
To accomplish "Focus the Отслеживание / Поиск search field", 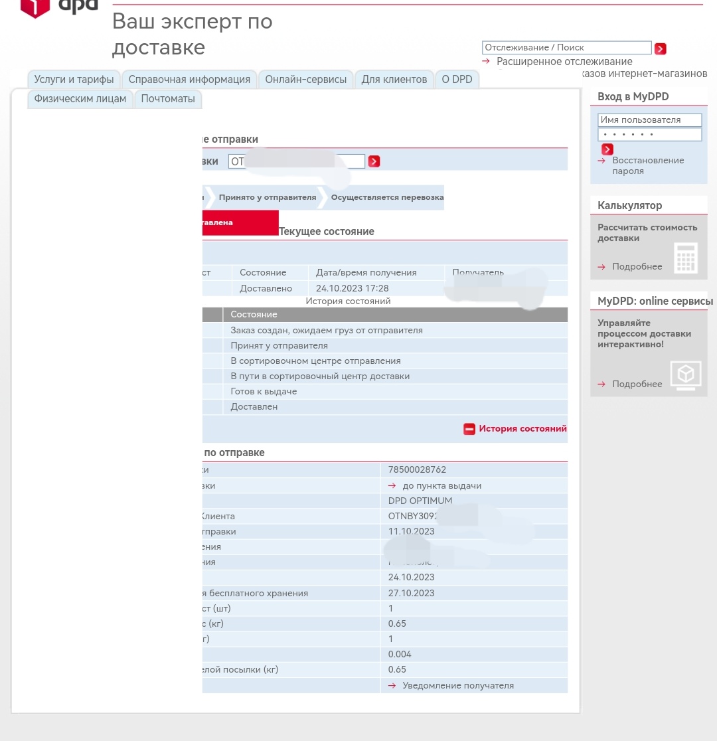I will (566, 48).
